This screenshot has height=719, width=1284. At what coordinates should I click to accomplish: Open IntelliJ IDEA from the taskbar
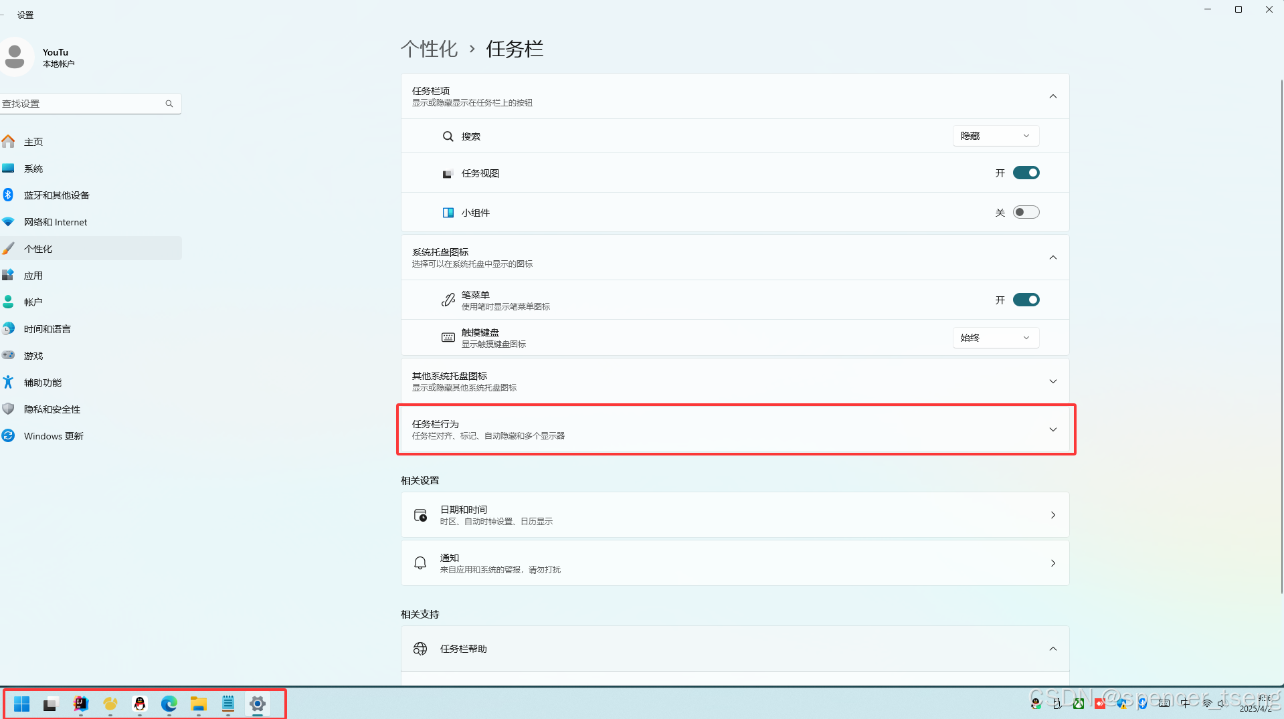80,703
